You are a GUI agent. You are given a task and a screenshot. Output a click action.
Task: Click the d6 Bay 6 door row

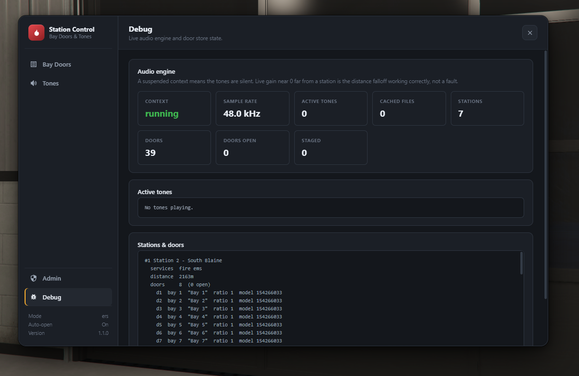(219, 333)
